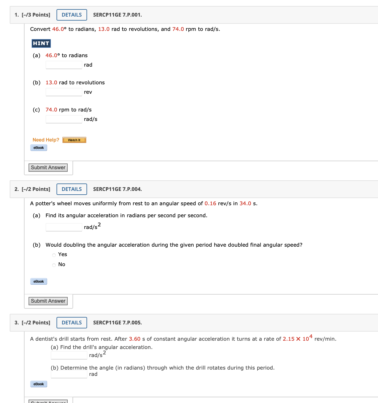
Task: Click the Need Help? label
Action: 46,140
